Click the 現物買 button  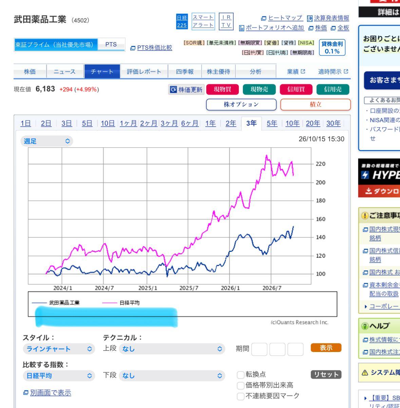tap(223, 90)
